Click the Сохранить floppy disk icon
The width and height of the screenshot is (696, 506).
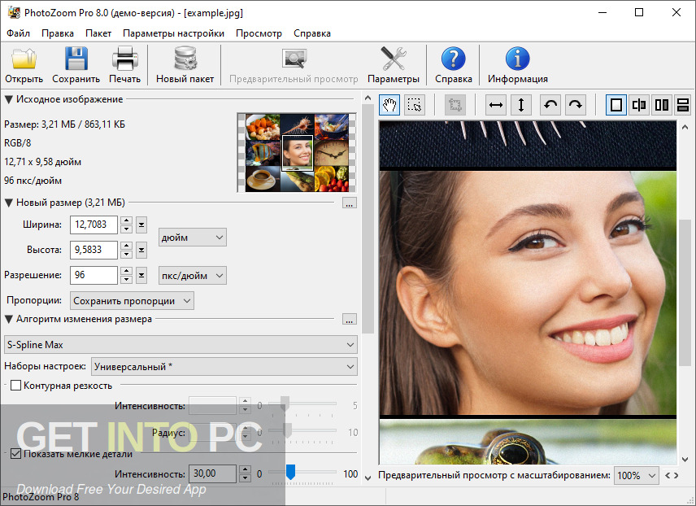(76, 59)
